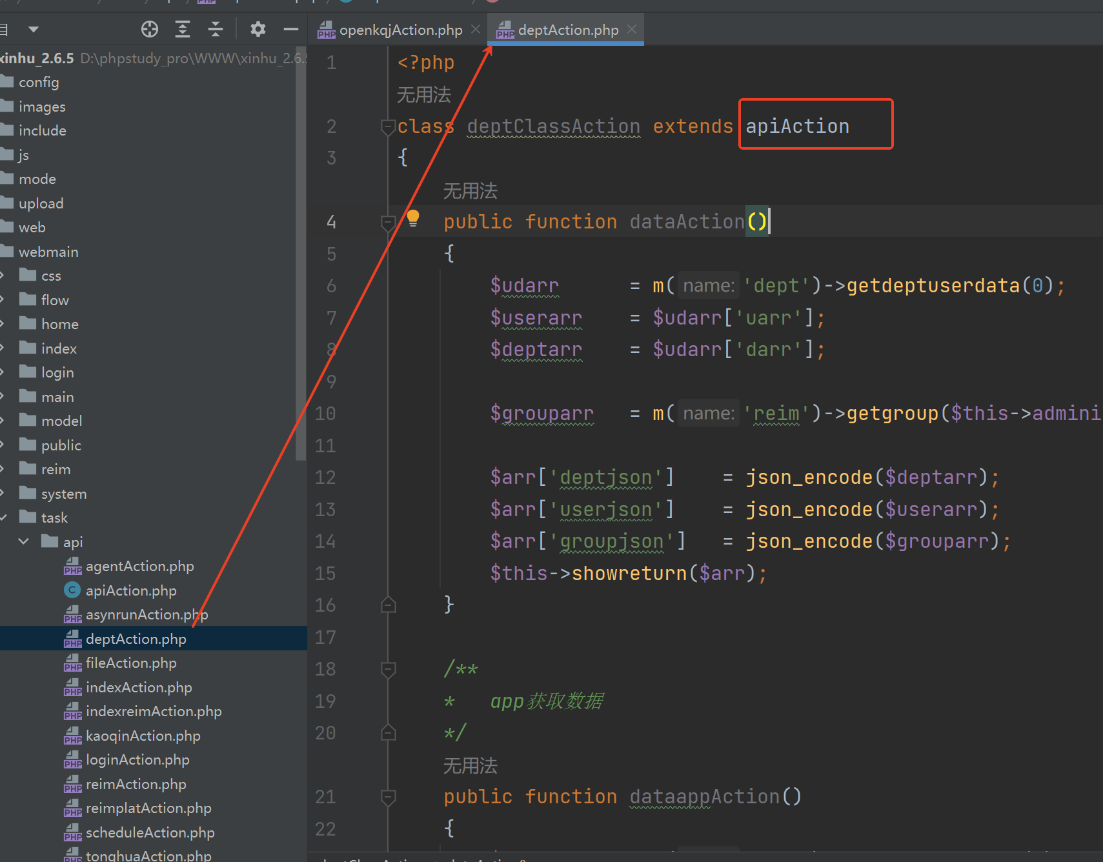Click the project tree vertical scrollbar
Screen dimensions: 1103x862
(300, 253)
